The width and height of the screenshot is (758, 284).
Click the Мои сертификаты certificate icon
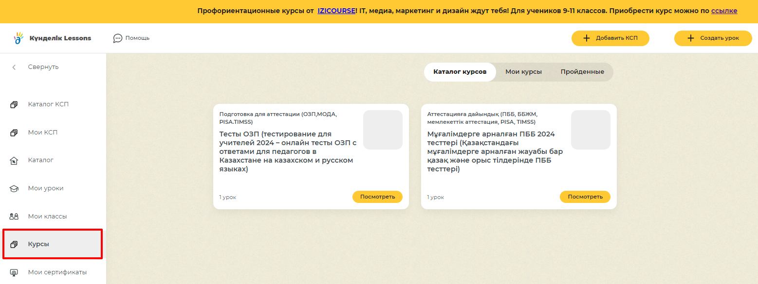click(14, 272)
